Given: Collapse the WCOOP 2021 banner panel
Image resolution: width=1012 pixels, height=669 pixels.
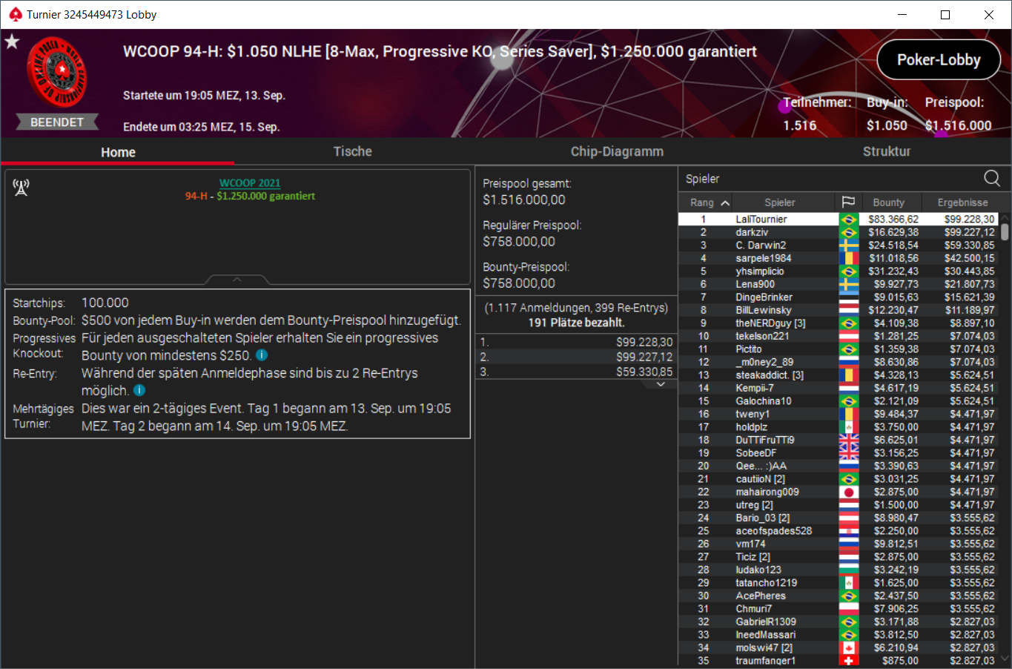Looking at the screenshot, I should [x=237, y=280].
